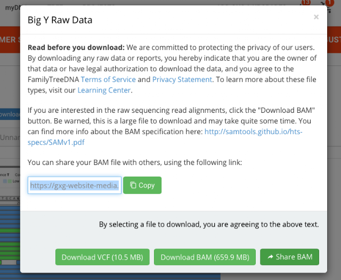Click the red 13 notification badge
Image resolution: width=341 pixels, height=280 pixels.
(x=306, y=2)
